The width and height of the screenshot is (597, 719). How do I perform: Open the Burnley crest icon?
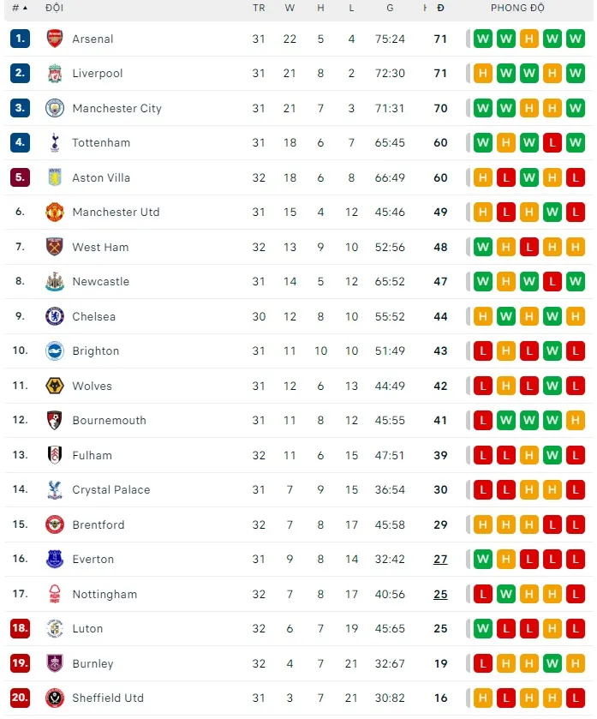pos(55,663)
